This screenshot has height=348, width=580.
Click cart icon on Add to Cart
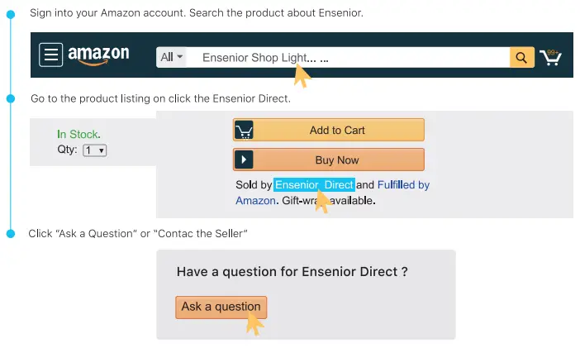pos(244,131)
